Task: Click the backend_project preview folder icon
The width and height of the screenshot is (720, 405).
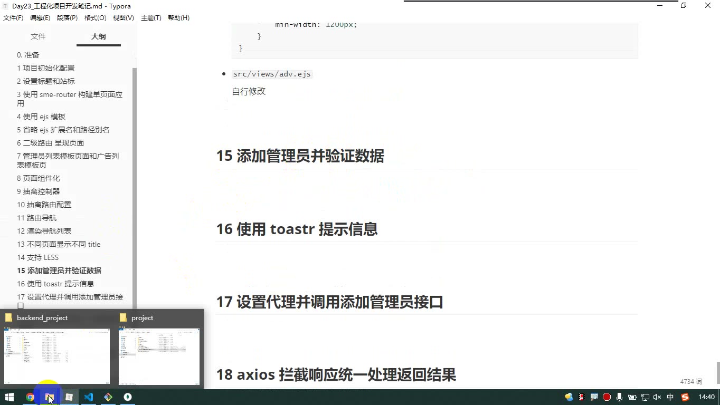Action: tap(8, 317)
